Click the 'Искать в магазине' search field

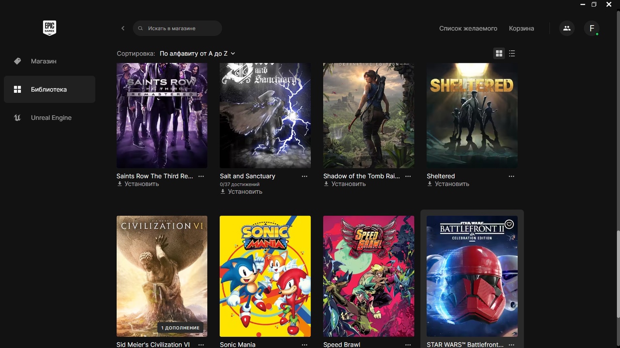click(x=177, y=28)
